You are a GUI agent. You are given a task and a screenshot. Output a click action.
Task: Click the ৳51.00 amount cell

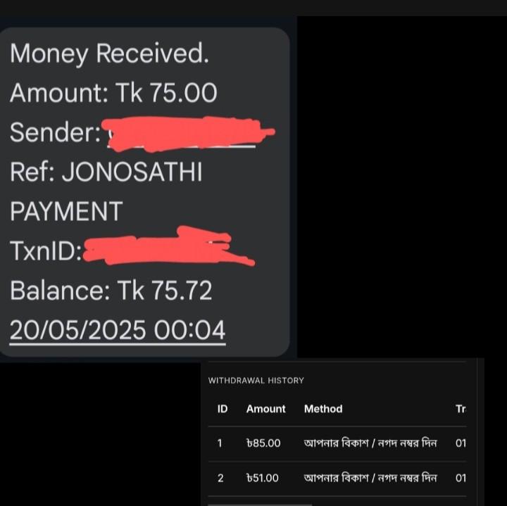262,479
